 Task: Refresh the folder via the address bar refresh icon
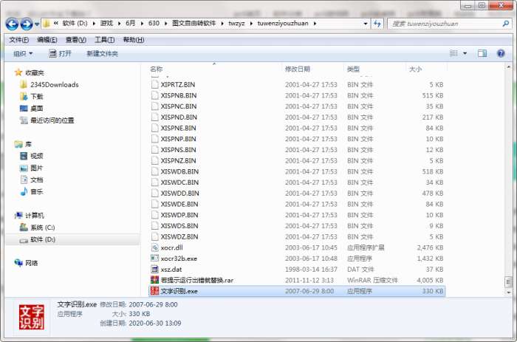(x=377, y=24)
